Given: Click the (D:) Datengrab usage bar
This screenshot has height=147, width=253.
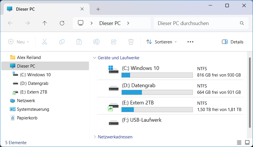Looking at the screenshot, I should tap(157, 92).
